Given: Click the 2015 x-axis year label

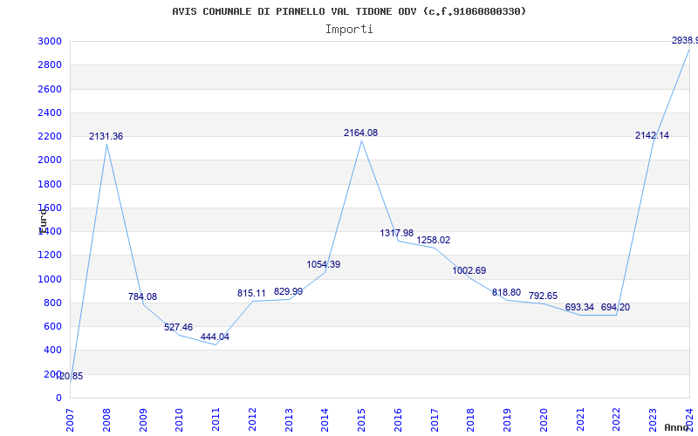Looking at the screenshot, I should pyautogui.click(x=361, y=419).
